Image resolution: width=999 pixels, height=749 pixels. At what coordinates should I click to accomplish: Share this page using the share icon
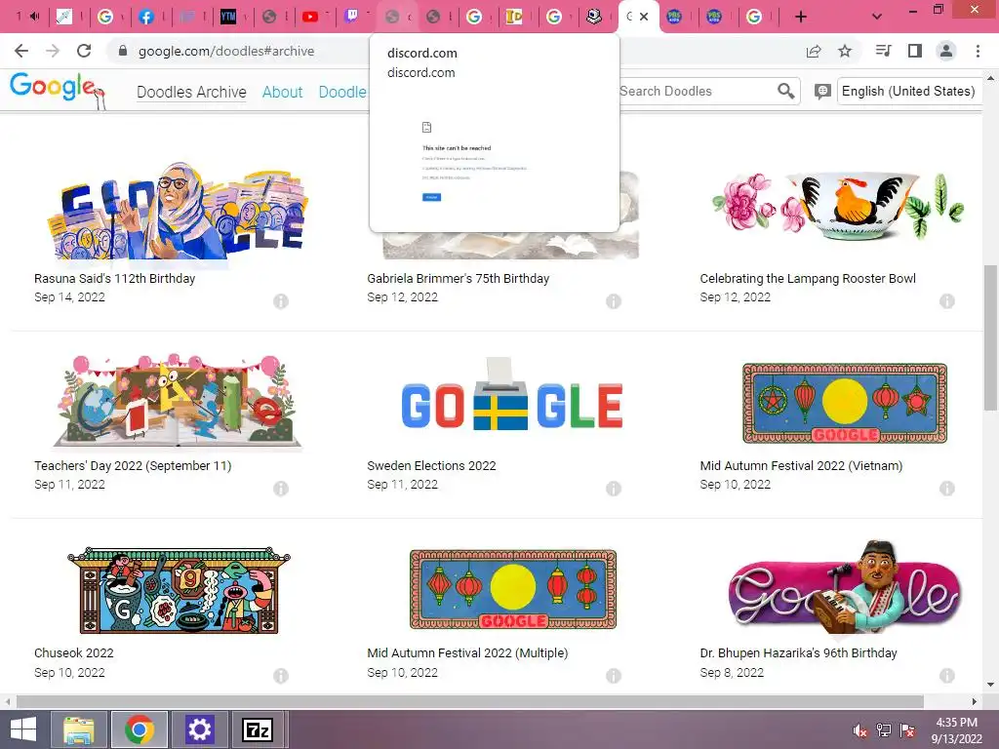pyautogui.click(x=814, y=51)
